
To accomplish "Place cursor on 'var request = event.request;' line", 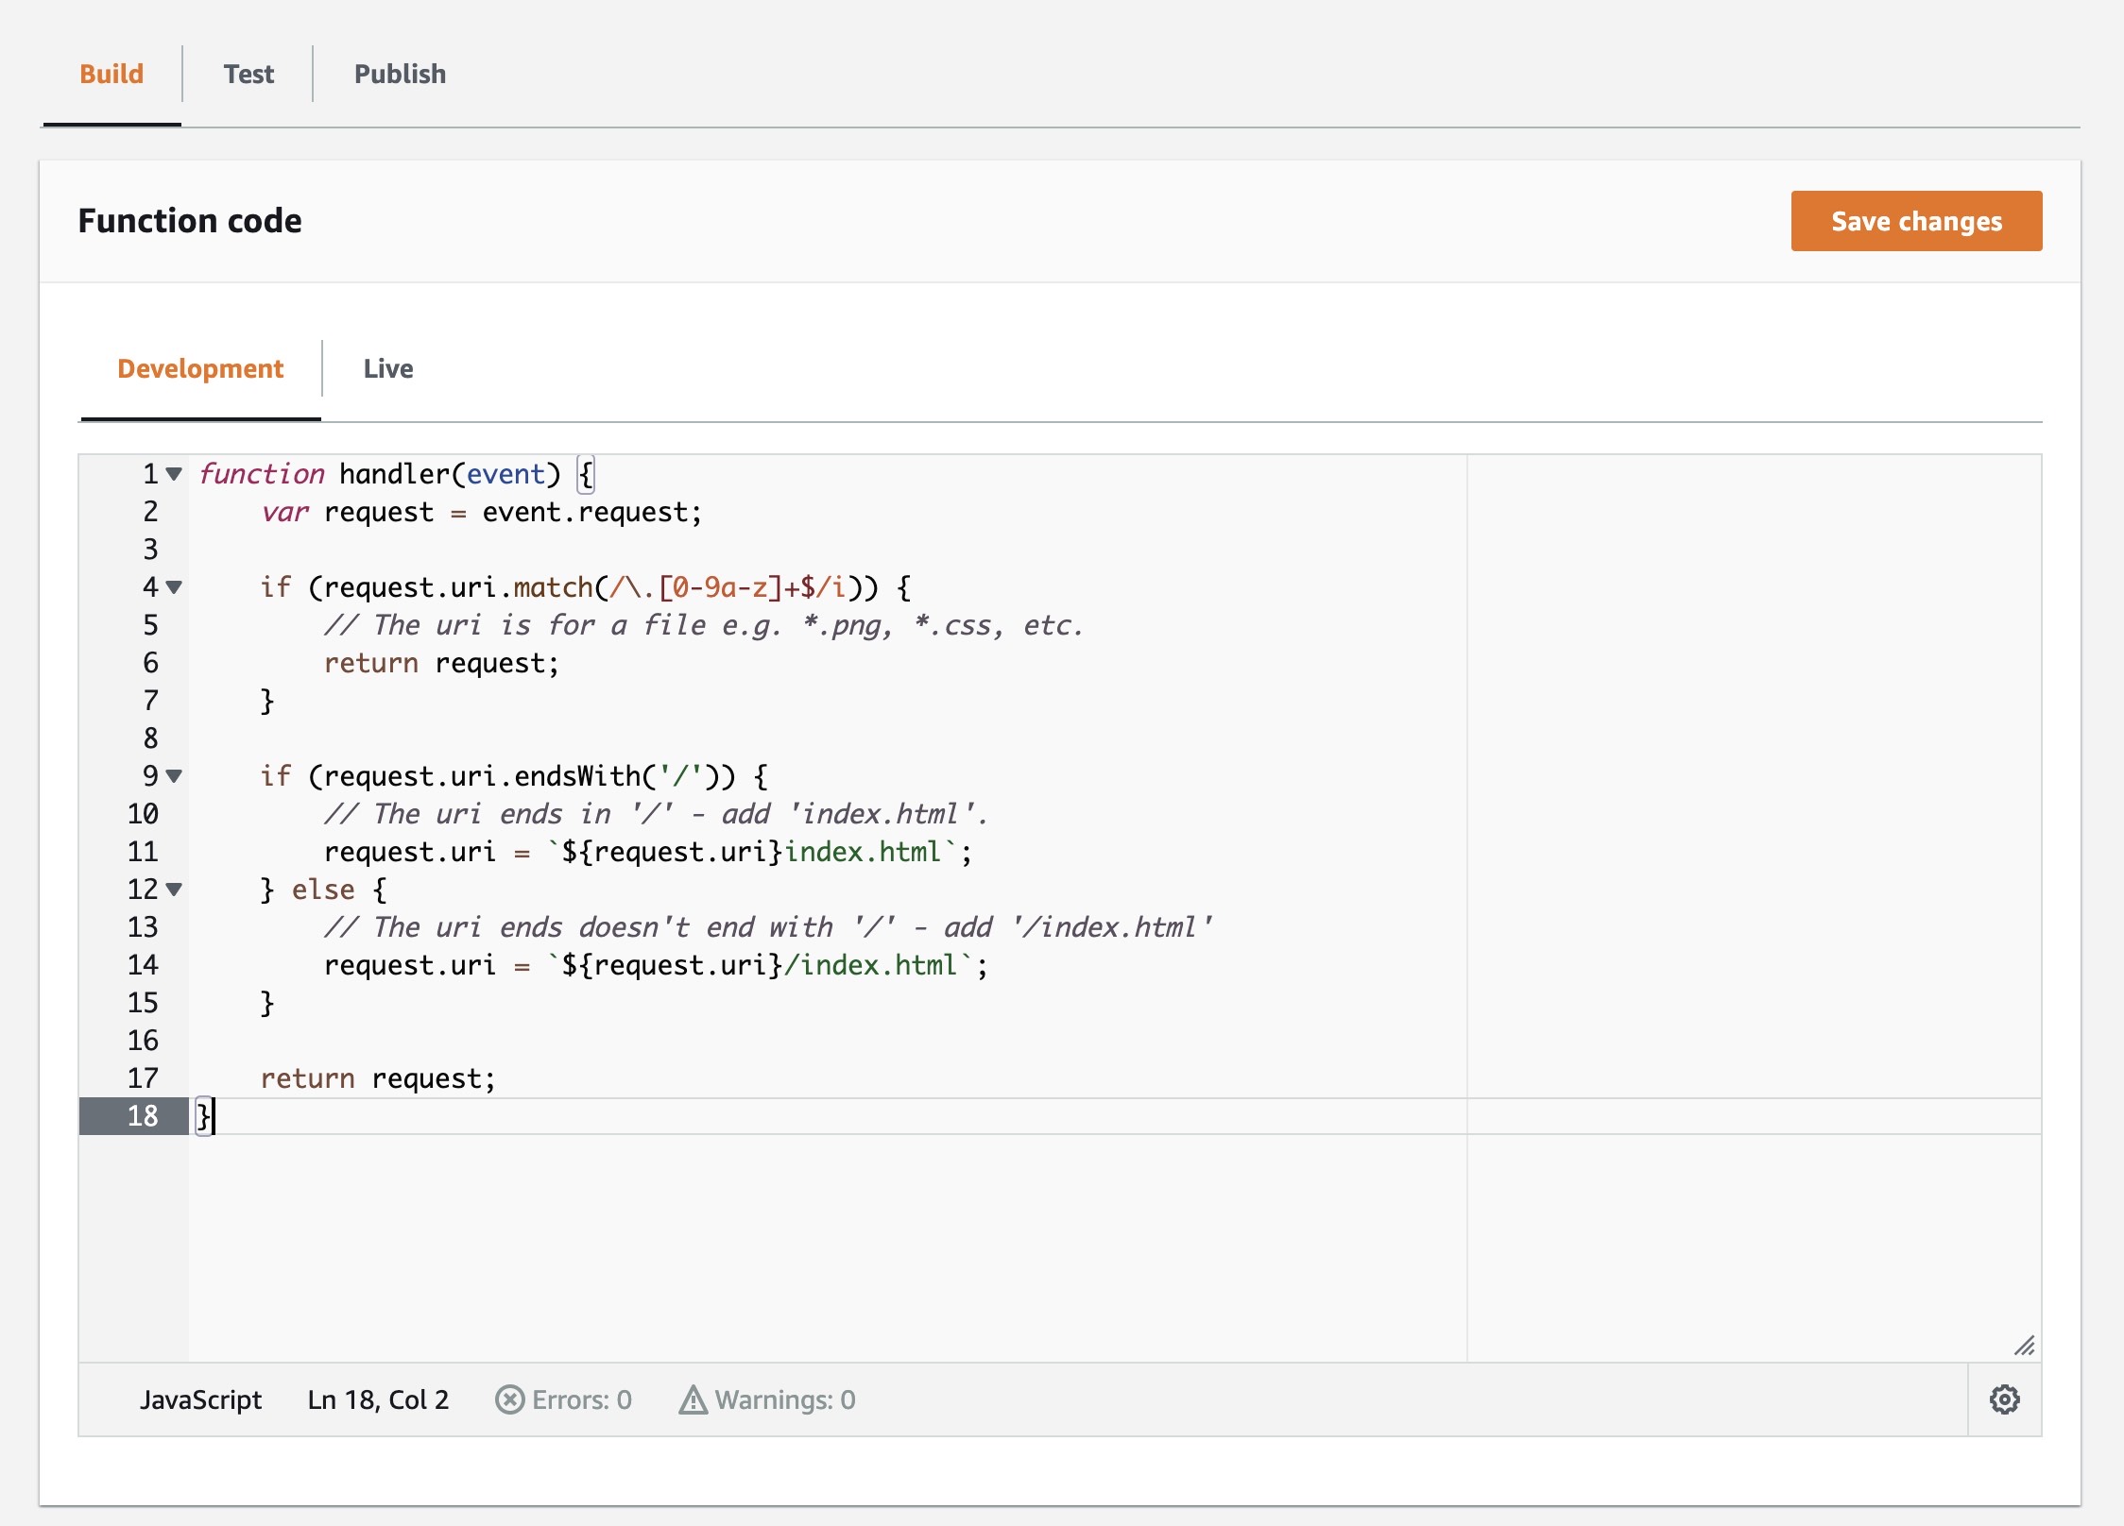I will coord(482,512).
